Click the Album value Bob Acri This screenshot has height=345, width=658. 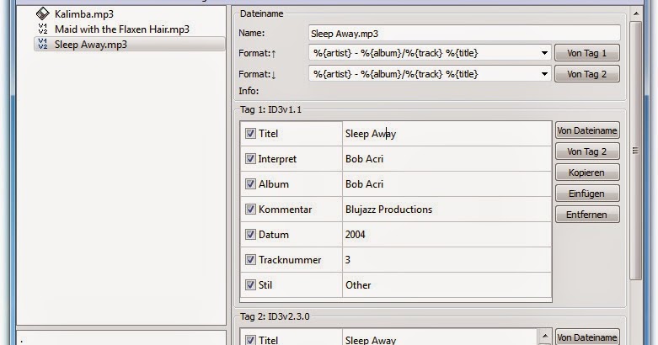pyautogui.click(x=447, y=184)
